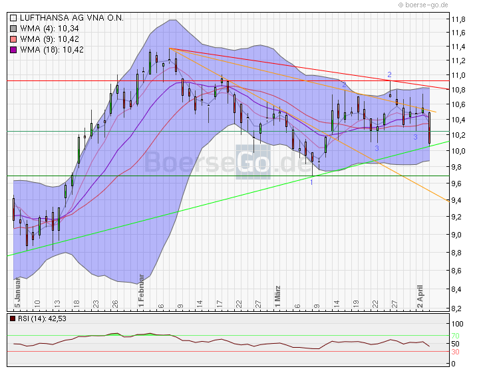Image resolution: width=479 pixels, height=373 pixels.
Task: Click the WMA (18): 10,42 legend label
Action: [x=52, y=50]
